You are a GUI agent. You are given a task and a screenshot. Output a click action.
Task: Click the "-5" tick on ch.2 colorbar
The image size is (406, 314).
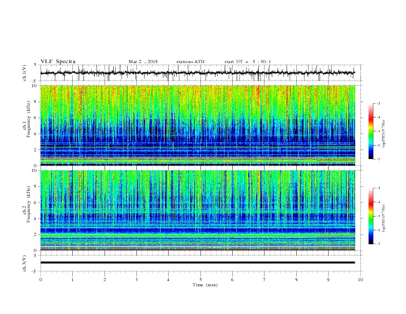coord(378,216)
